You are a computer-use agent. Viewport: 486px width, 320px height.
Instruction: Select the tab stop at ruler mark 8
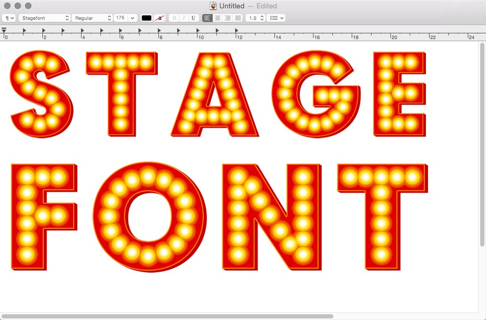[159, 30]
